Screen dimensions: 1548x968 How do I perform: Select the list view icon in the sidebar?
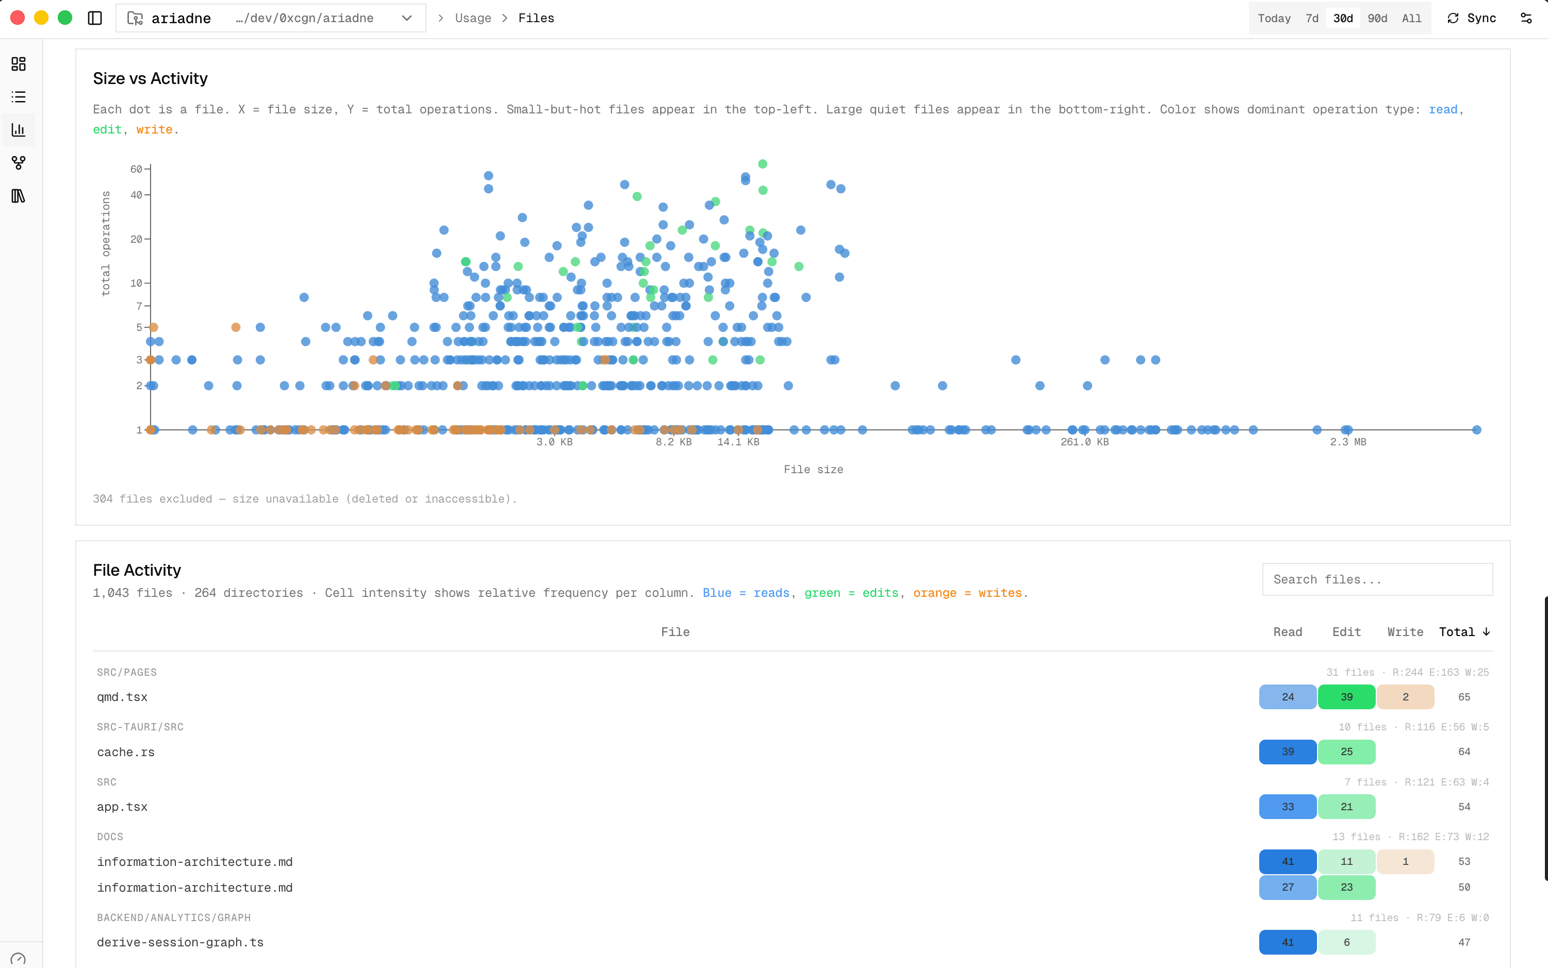[x=18, y=97]
